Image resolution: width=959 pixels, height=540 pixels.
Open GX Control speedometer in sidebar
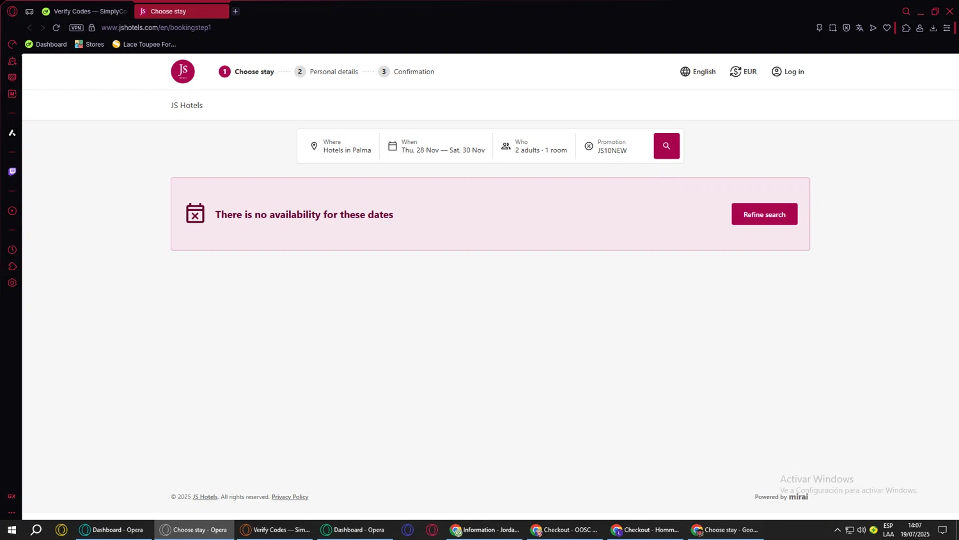(12, 44)
